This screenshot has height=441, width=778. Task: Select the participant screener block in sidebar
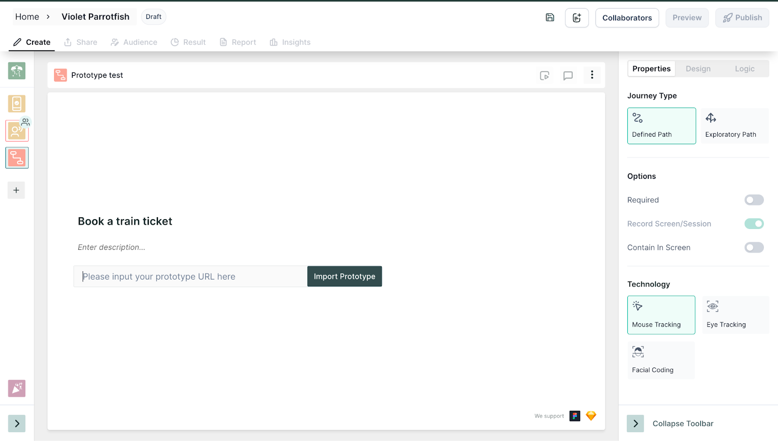coord(17,131)
